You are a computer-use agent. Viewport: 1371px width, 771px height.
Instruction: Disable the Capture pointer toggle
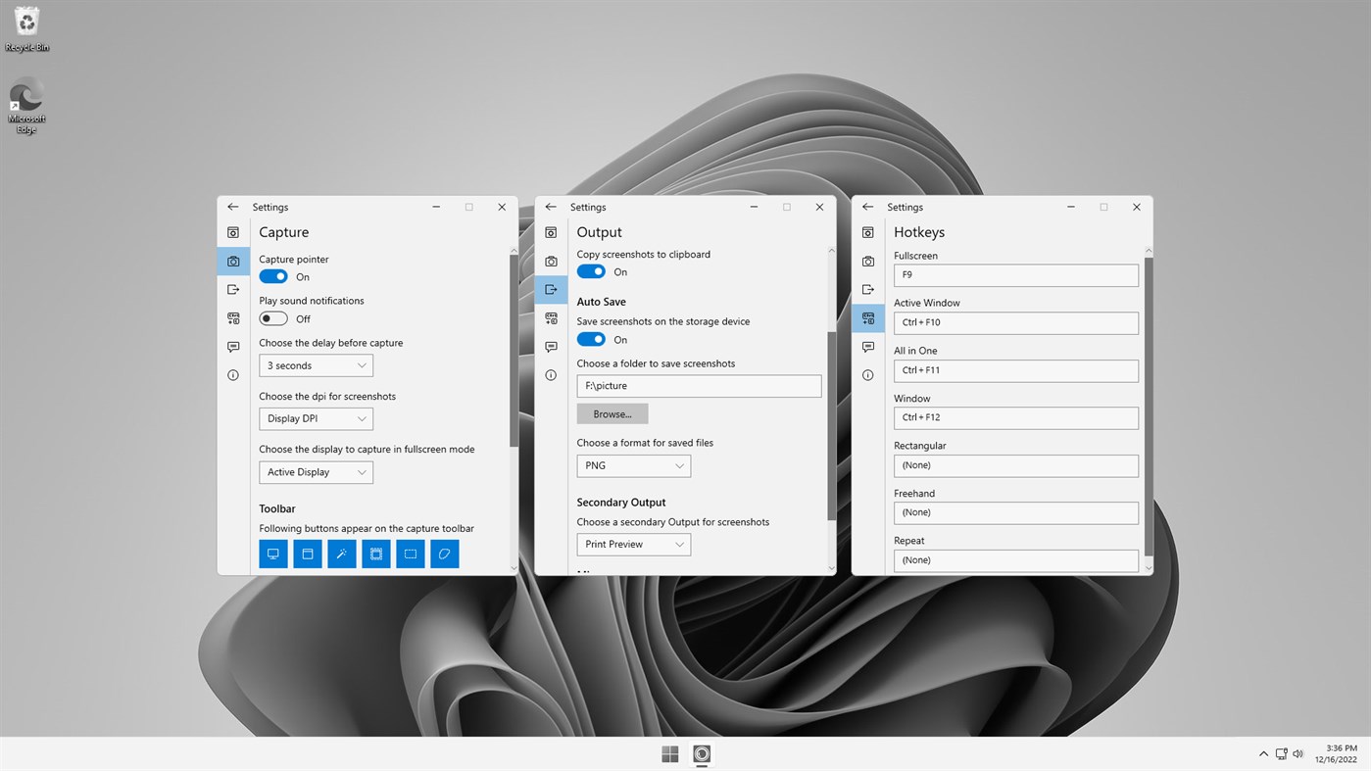click(x=272, y=276)
